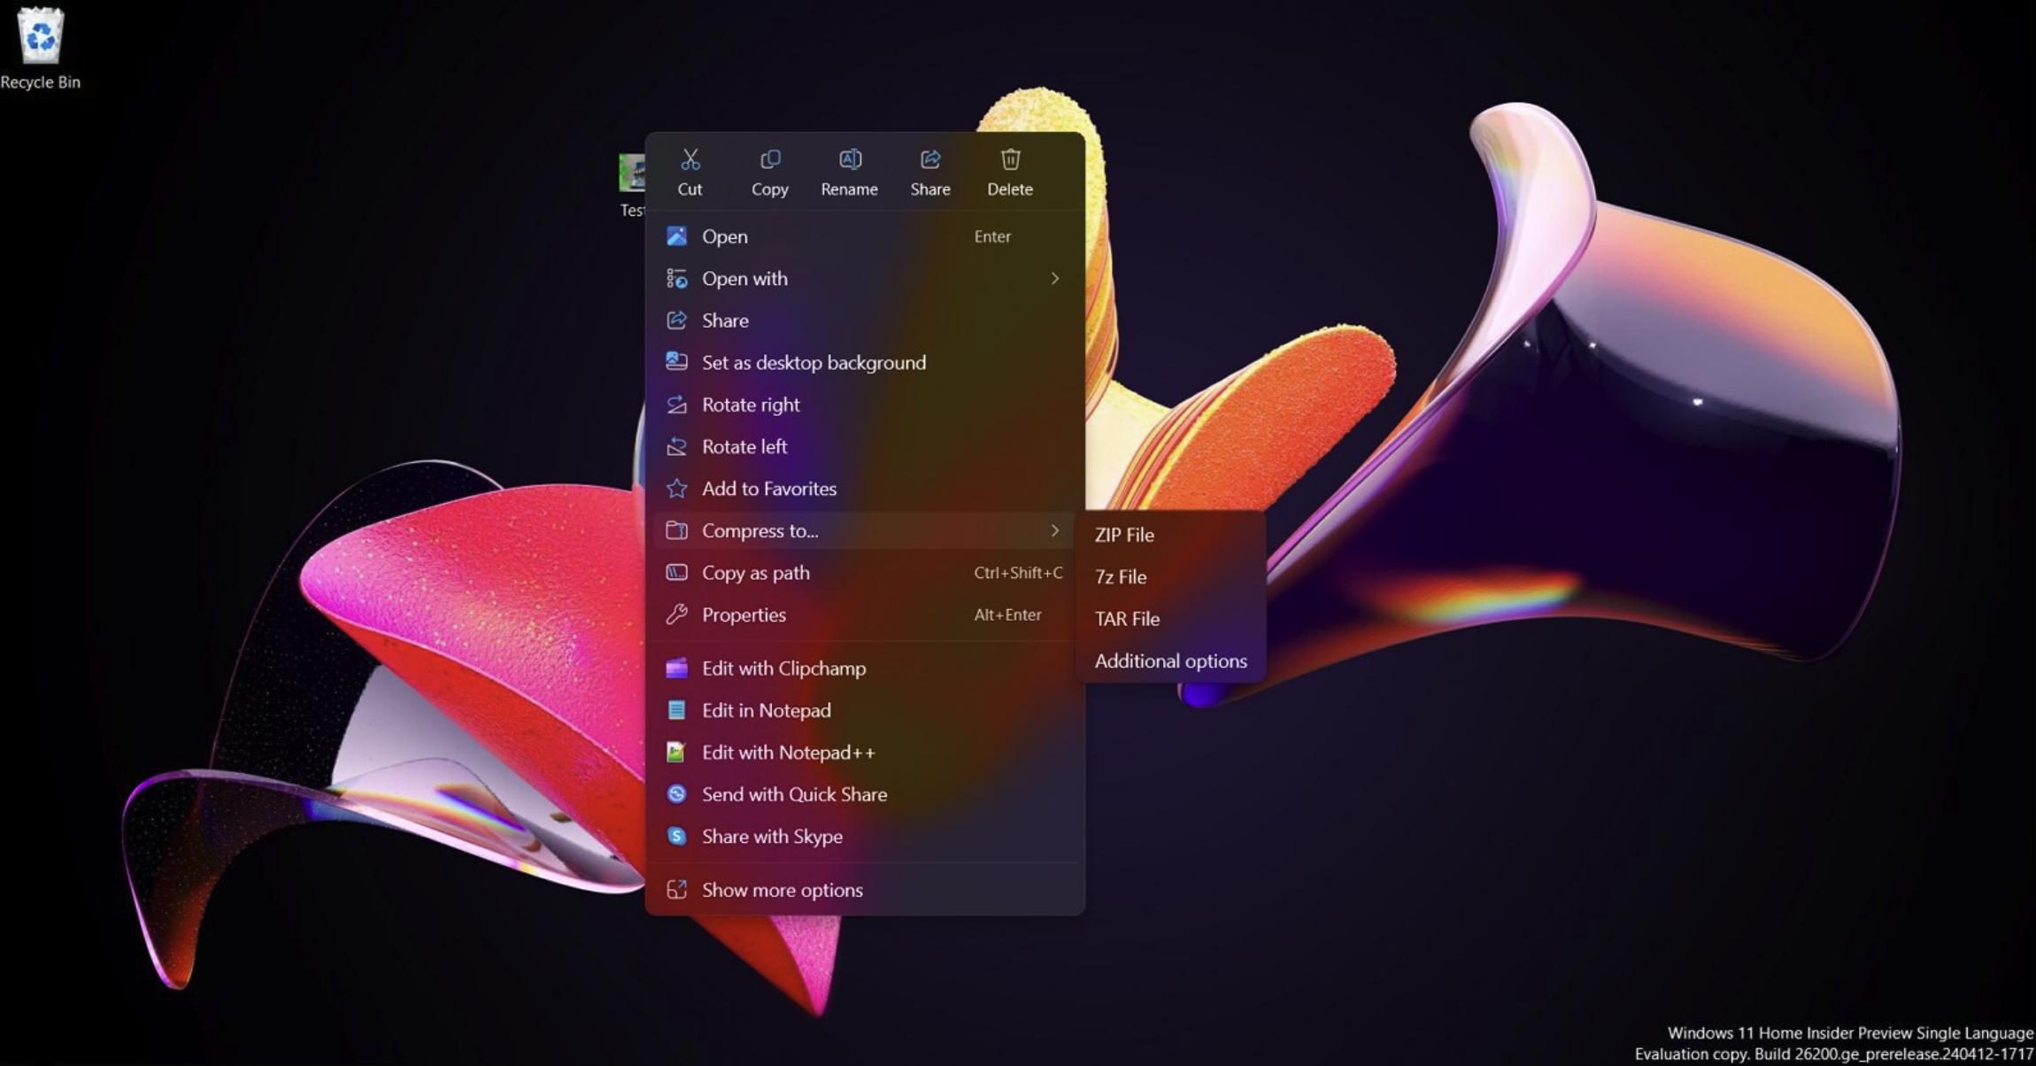Choose TAR File from submenu

tap(1127, 619)
